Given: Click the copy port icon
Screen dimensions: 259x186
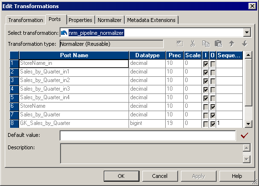Looking at the screenshot, I should pos(206,44).
